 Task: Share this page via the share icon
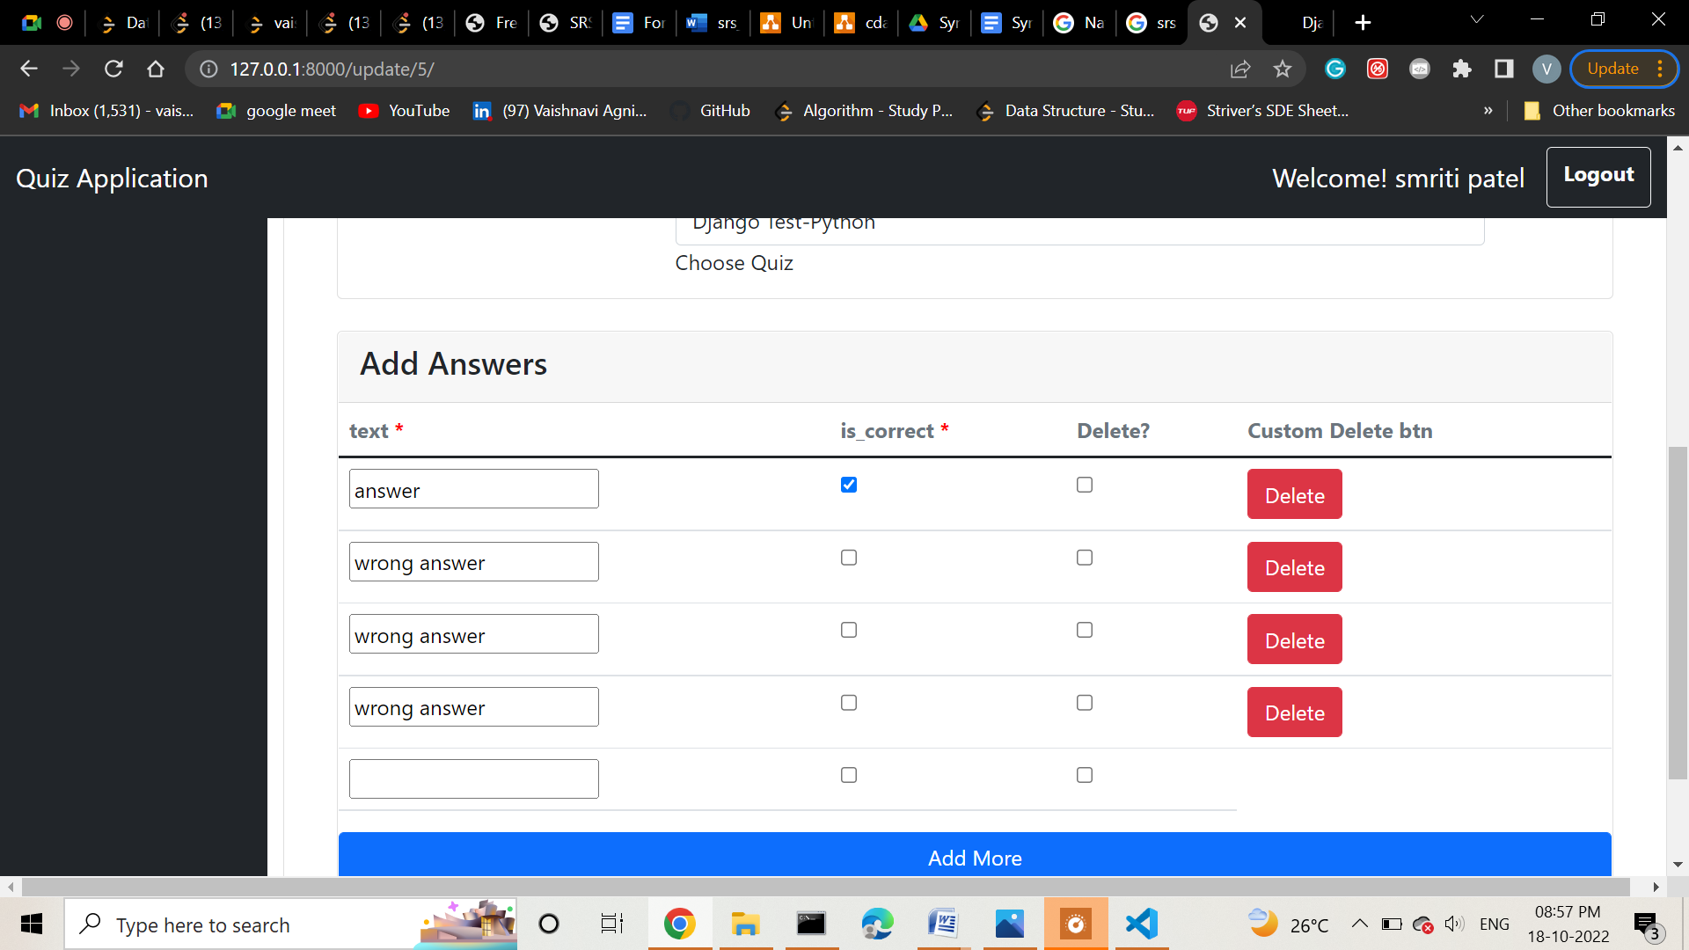point(1240,69)
